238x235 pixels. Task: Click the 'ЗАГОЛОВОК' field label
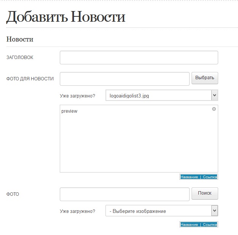(x=20, y=58)
